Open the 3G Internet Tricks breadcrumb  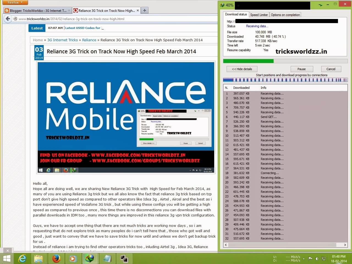[x=62, y=40]
